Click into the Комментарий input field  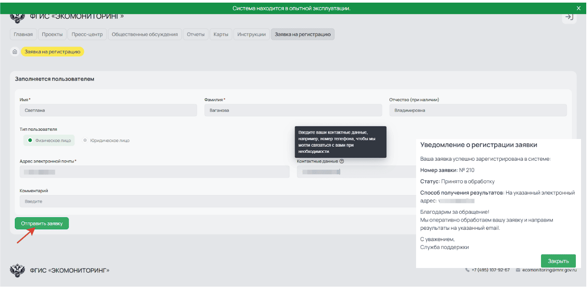pos(218,202)
